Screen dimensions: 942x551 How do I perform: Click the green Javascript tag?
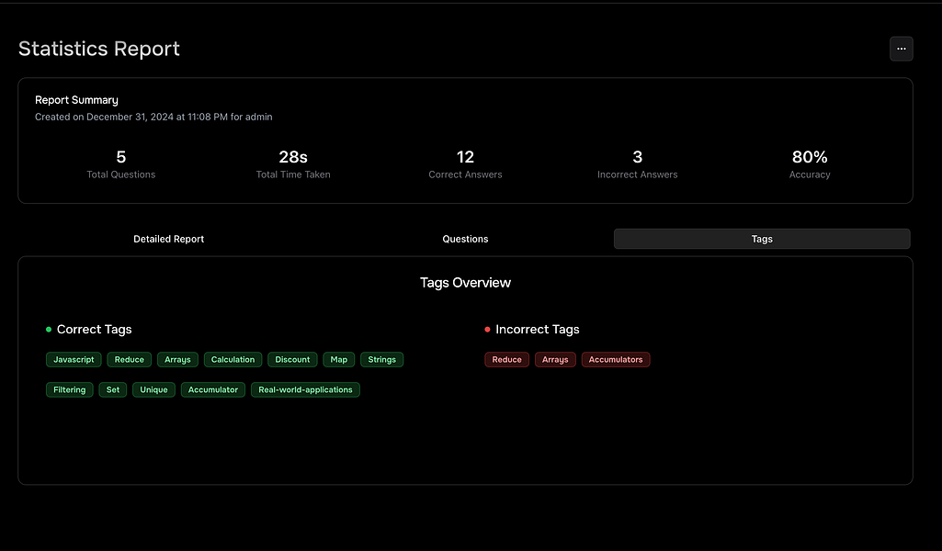pyautogui.click(x=74, y=360)
